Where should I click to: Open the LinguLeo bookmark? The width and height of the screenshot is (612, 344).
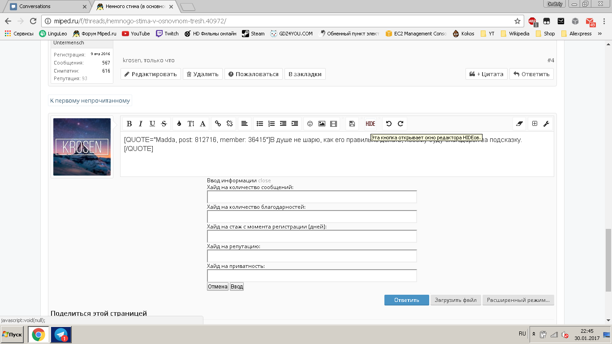click(x=53, y=34)
